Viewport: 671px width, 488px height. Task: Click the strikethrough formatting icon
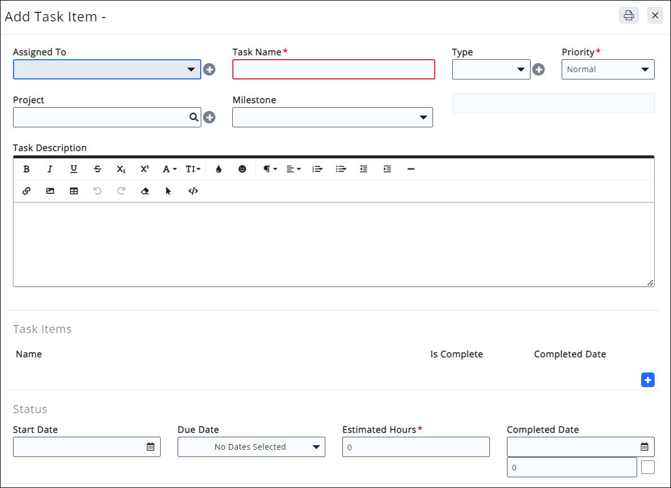[x=98, y=169]
